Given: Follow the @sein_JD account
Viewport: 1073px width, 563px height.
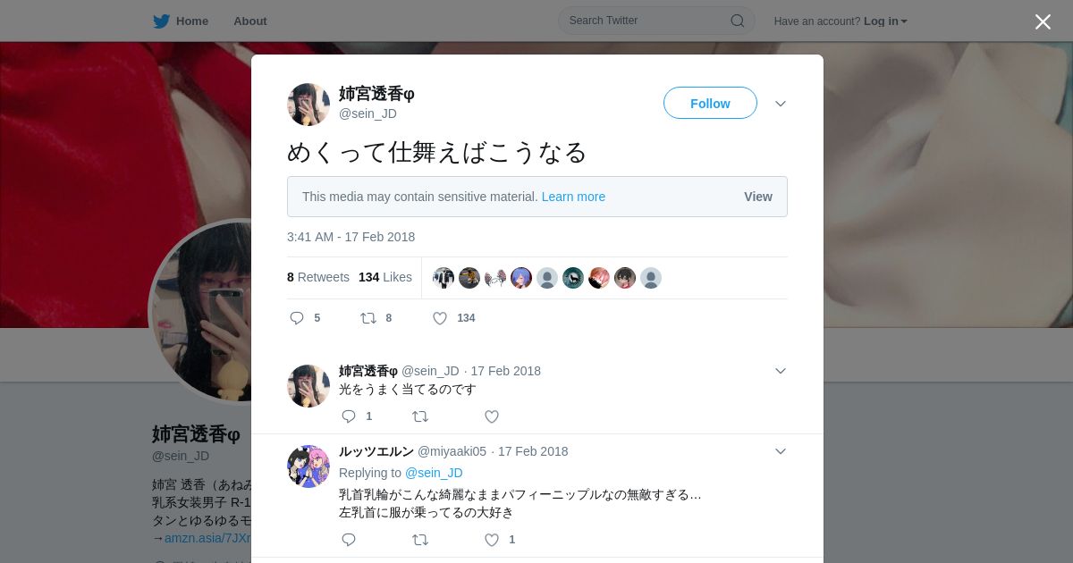Looking at the screenshot, I should [710, 104].
